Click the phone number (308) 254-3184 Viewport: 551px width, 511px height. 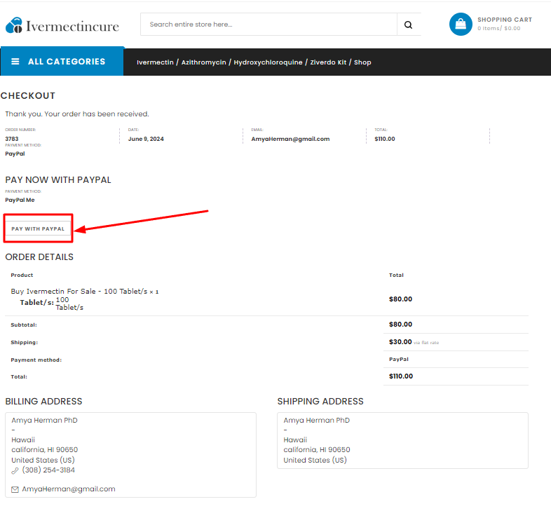pos(48,470)
